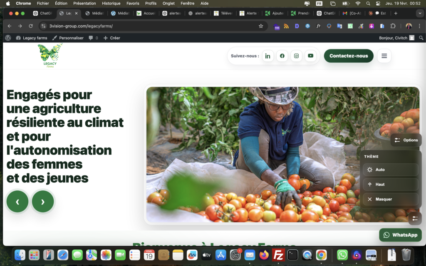Select the Auto theme option
Screen dimensions: 426x266
pyautogui.click(x=390, y=170)
